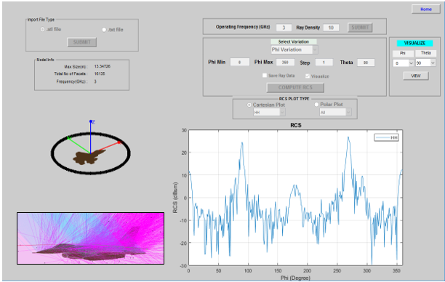This screenshot has height=282, width=445.
Task: Click the Step input field
Action: pos(324,63)
